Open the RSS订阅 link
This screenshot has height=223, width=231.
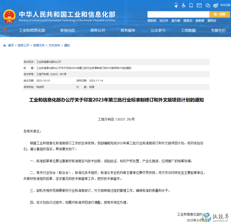[x=225, y=5]
